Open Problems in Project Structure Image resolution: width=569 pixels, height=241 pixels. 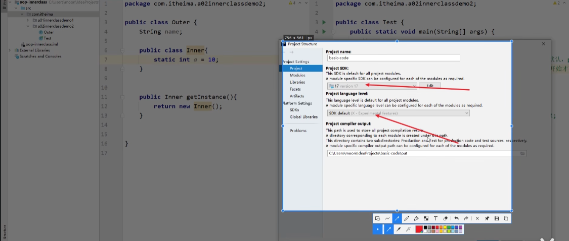click(298, 131)
